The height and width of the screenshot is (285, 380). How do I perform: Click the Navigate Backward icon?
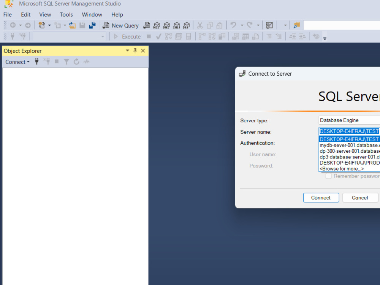pos(13,25)
